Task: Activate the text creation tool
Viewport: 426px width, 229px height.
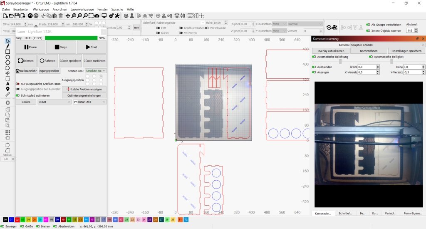Action: coord(8,83)
